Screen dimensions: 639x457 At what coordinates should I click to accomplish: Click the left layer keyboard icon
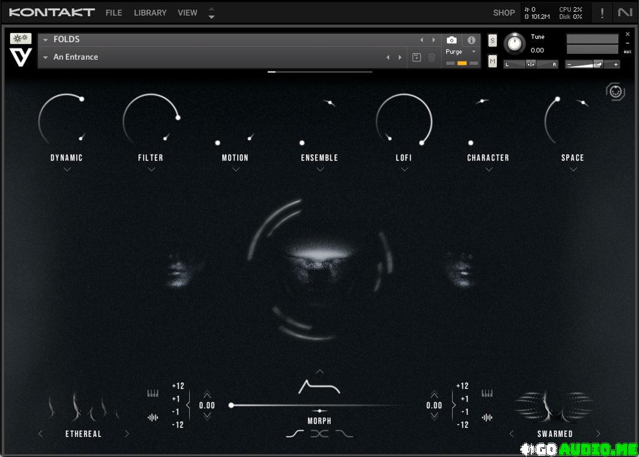pyautogui.click(x=153, y=393)
